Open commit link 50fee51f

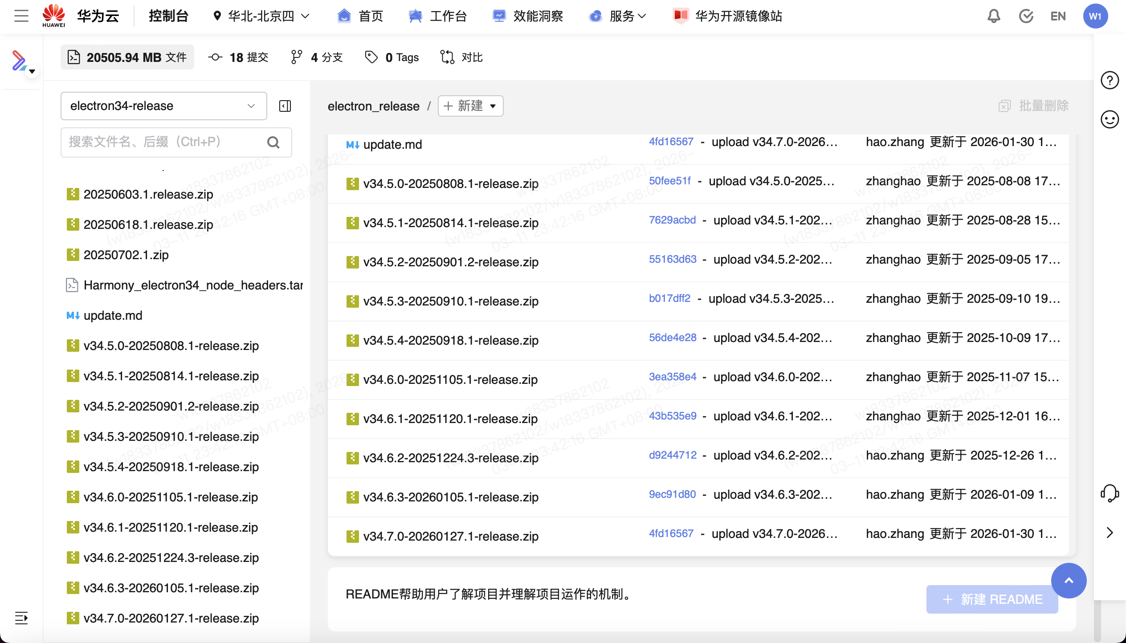(669, 181)
